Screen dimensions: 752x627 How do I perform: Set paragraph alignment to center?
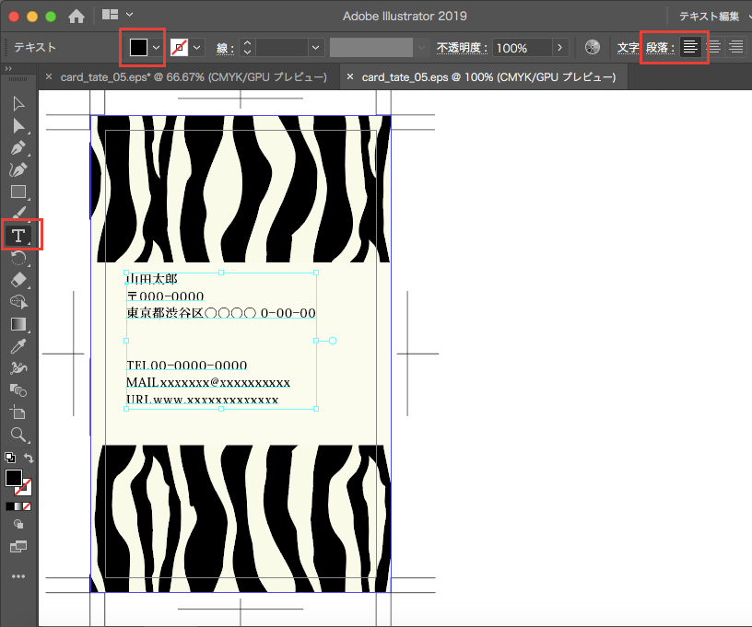(x=713, y=48)
